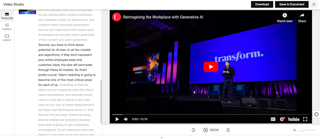320x139 pixels.
Task: Open YouTube player settings gear
Action: 282,119
